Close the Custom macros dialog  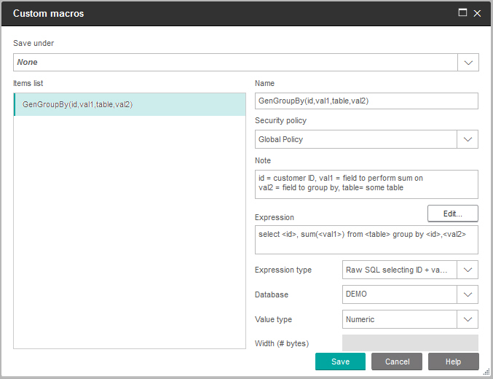tap(477, 13)
